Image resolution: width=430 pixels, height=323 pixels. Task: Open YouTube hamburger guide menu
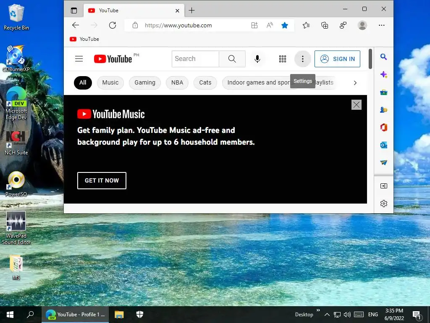[x=79, y=59]
